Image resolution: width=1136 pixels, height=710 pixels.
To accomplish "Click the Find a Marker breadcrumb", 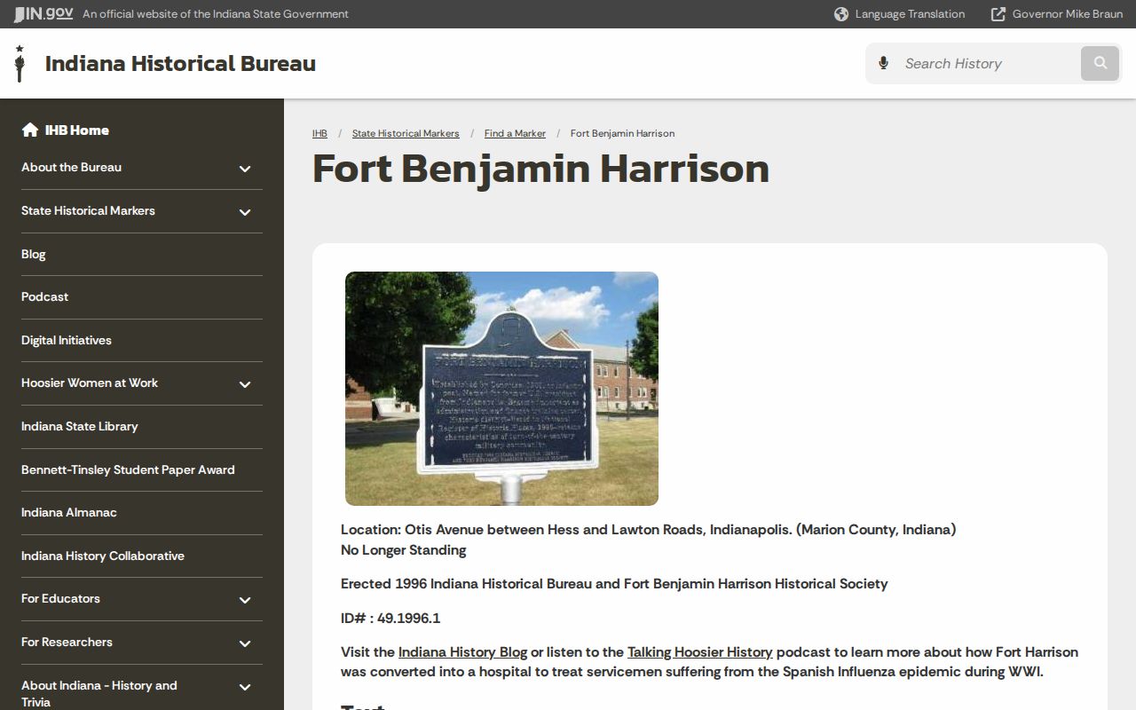I will (515, 133).
